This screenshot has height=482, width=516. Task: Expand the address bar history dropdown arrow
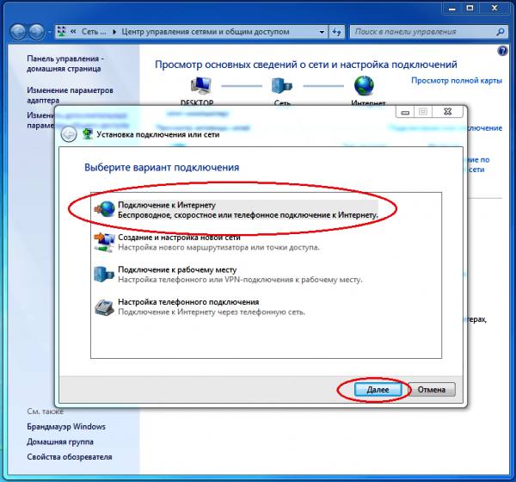pyautogui.click(x=322, y=32)
